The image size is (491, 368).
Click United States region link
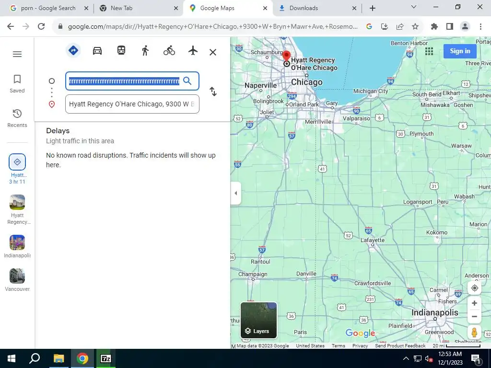(x=310, y=346)
